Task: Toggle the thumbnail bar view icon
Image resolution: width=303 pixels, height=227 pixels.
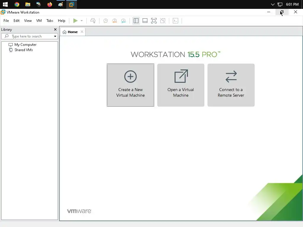Action: (x=145, y=21)
